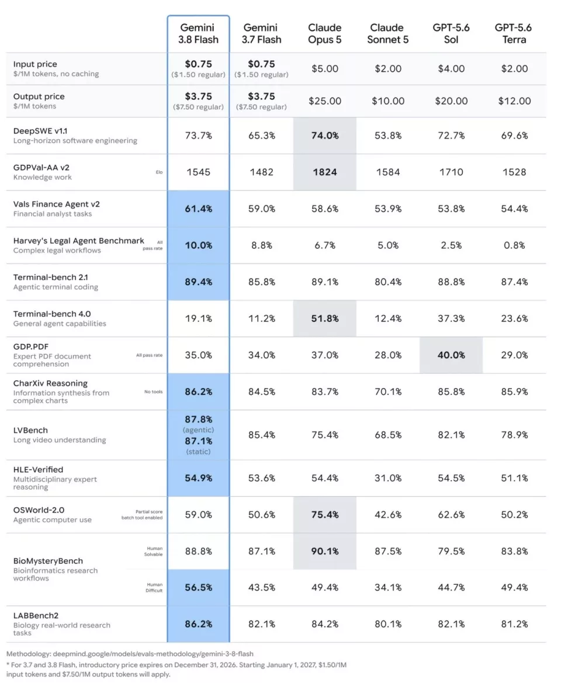Click the GPT-5.6 Sol column header

pyautogui.click(x=451, y=33)
